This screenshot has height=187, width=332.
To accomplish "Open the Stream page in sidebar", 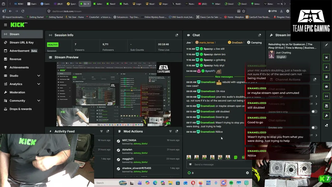I will tap(22, 34).
